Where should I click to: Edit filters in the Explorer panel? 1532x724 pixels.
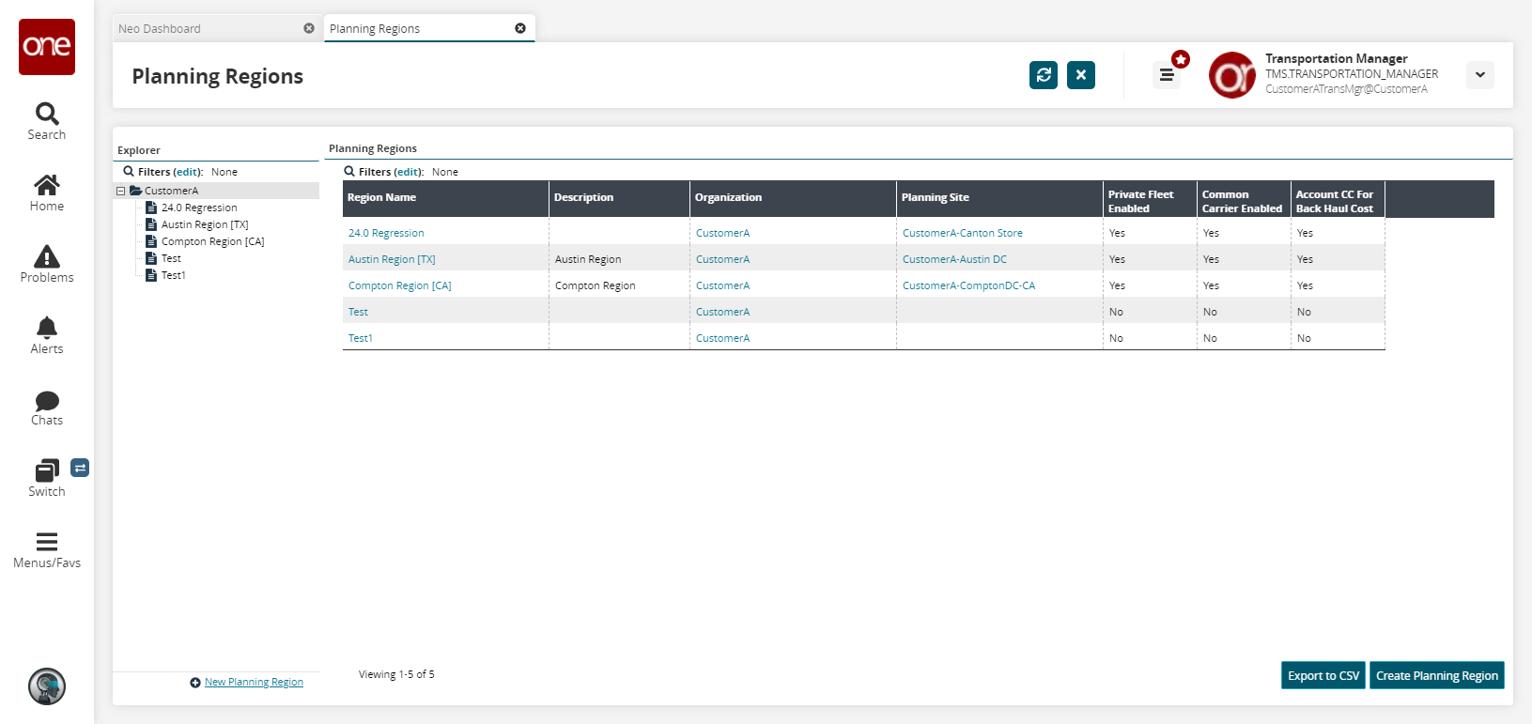click(187, 172)
